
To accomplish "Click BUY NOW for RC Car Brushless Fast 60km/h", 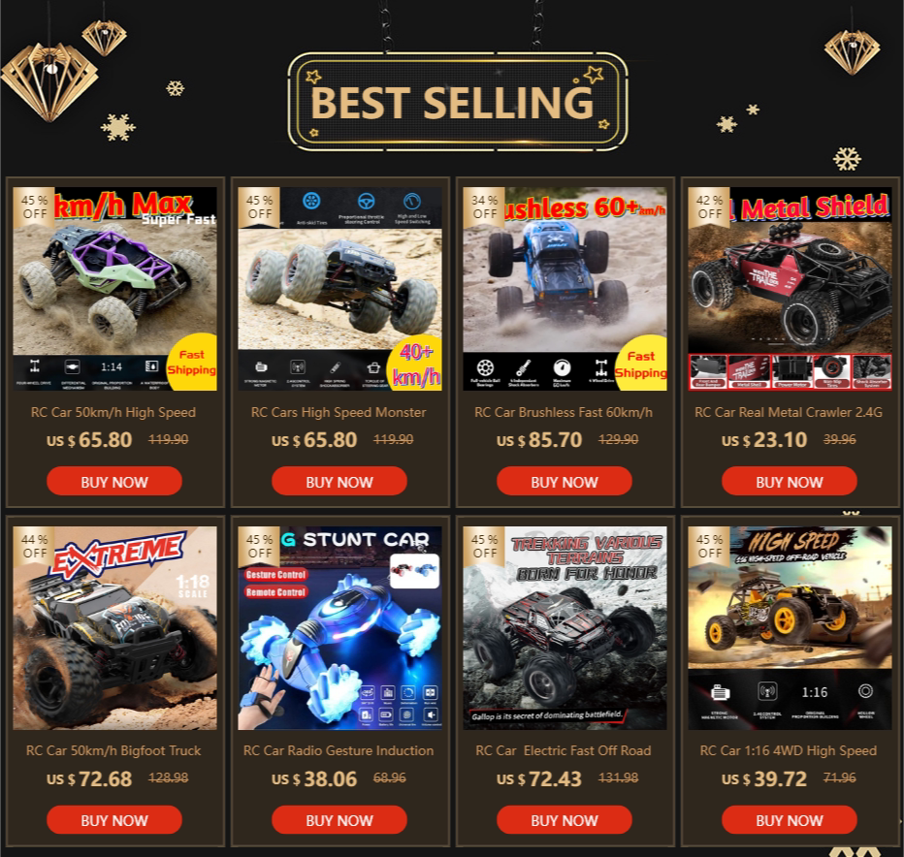I will click(564, 481).
